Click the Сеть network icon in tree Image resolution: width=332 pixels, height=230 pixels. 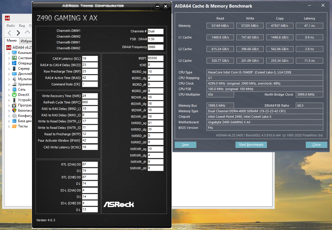pyautogui.click(x=14, y=89)
